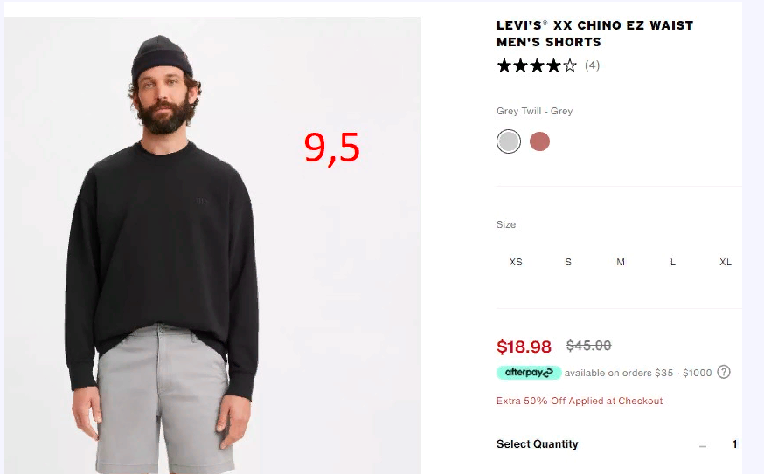Decrease quantity with the minus icon
The width and height of the screenshot is (764, 474).
click(x=703, y=445)
